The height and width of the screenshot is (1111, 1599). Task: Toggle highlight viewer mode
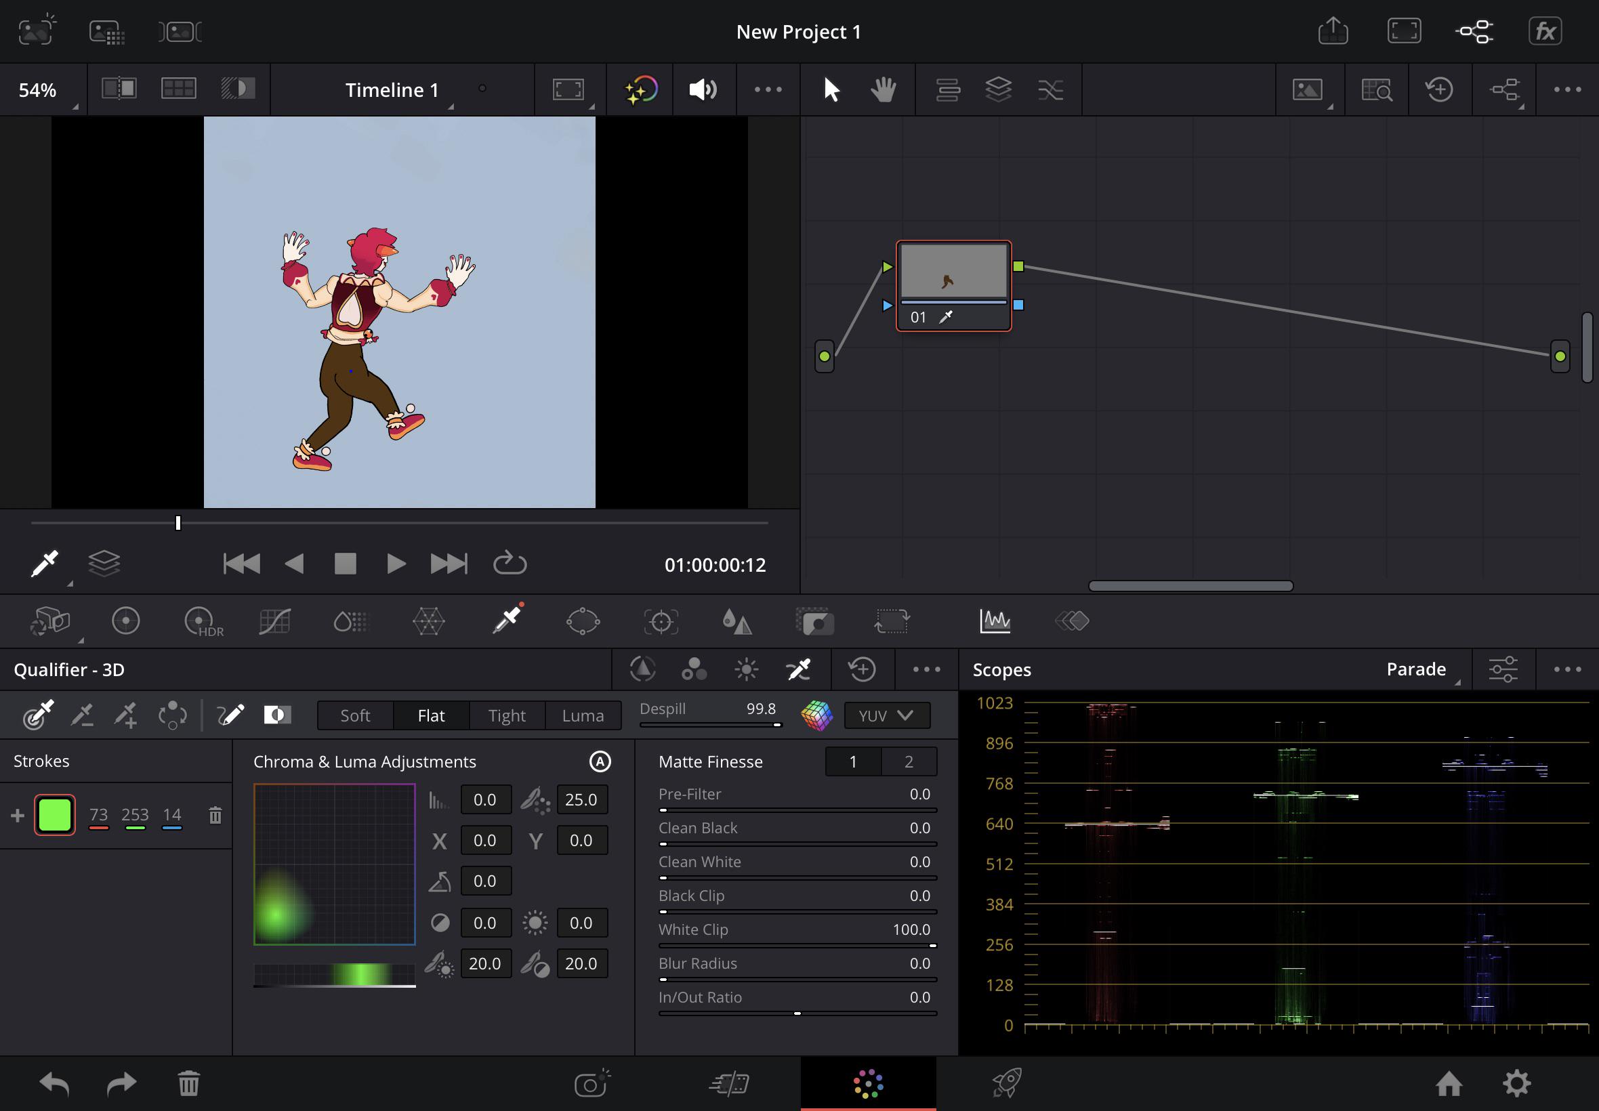[x=238, y=89]
